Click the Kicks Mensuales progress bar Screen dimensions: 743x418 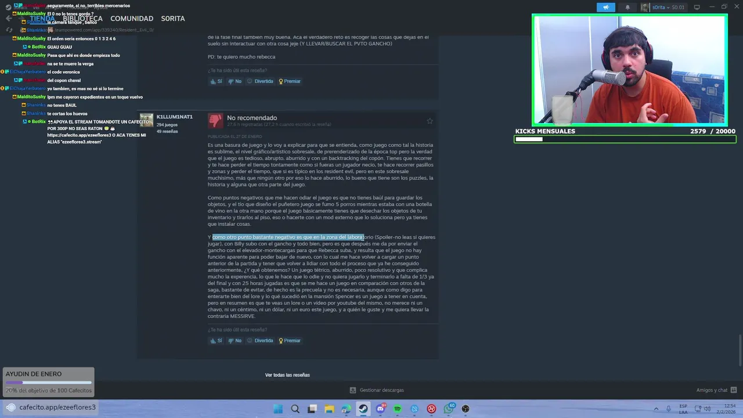point(625,139)
